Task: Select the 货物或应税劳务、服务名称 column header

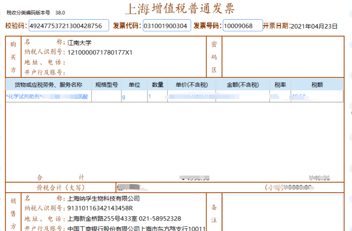Action: point(49,85)
